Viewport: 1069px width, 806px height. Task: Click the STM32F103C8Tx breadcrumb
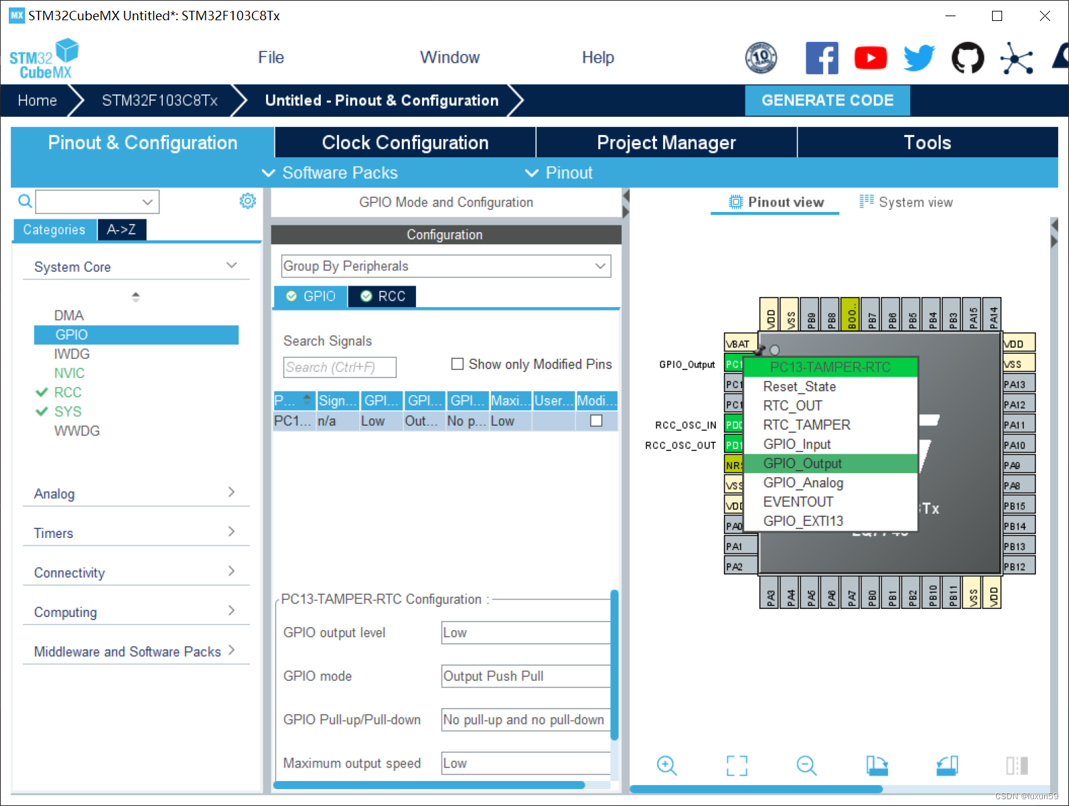point(160,101)
